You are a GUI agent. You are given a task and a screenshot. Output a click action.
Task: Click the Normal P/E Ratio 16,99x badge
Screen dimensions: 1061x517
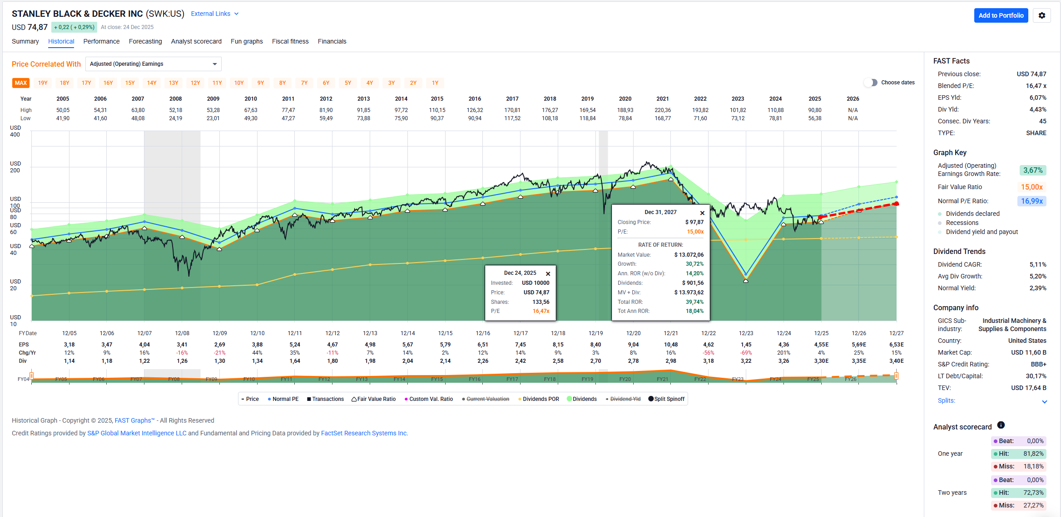pos(1031,201)
